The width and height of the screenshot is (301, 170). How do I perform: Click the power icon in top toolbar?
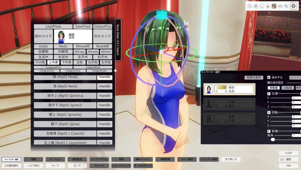tap(250, 6)
